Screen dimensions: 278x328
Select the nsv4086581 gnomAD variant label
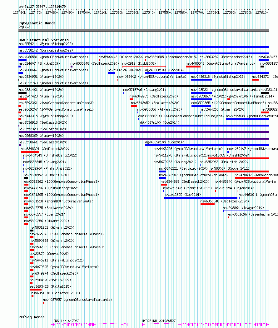click(53, 57)
